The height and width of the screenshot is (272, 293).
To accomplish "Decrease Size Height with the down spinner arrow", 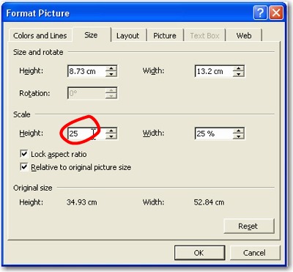I will (x=111, y=74).
